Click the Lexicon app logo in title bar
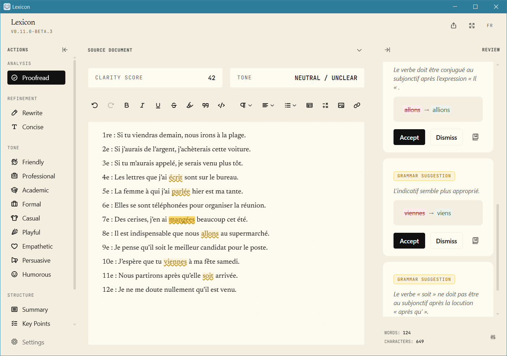 [7, 7]
